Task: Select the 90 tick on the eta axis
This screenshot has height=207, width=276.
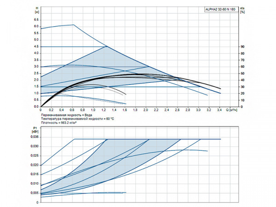Action: [x=242, y=46]
